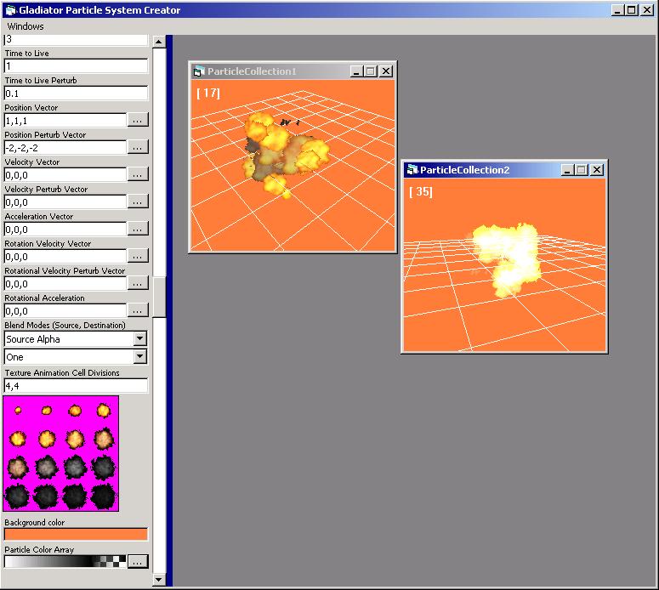Click the Rotation Velocity Vector field
Viewport: 659px width, 590px height.
point(65,257)
